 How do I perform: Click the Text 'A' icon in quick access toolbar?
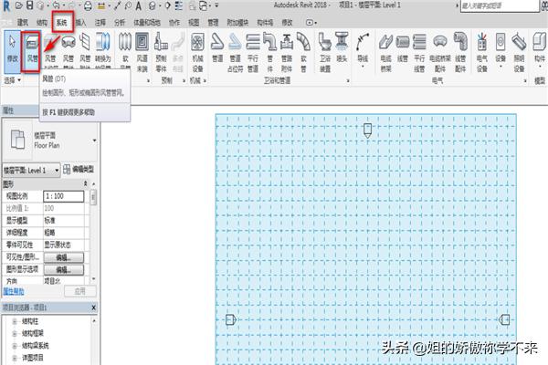[x=139, y=5]
